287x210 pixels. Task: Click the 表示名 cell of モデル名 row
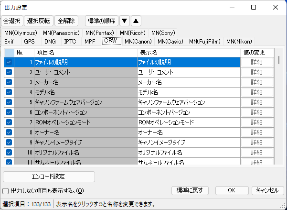188,92
